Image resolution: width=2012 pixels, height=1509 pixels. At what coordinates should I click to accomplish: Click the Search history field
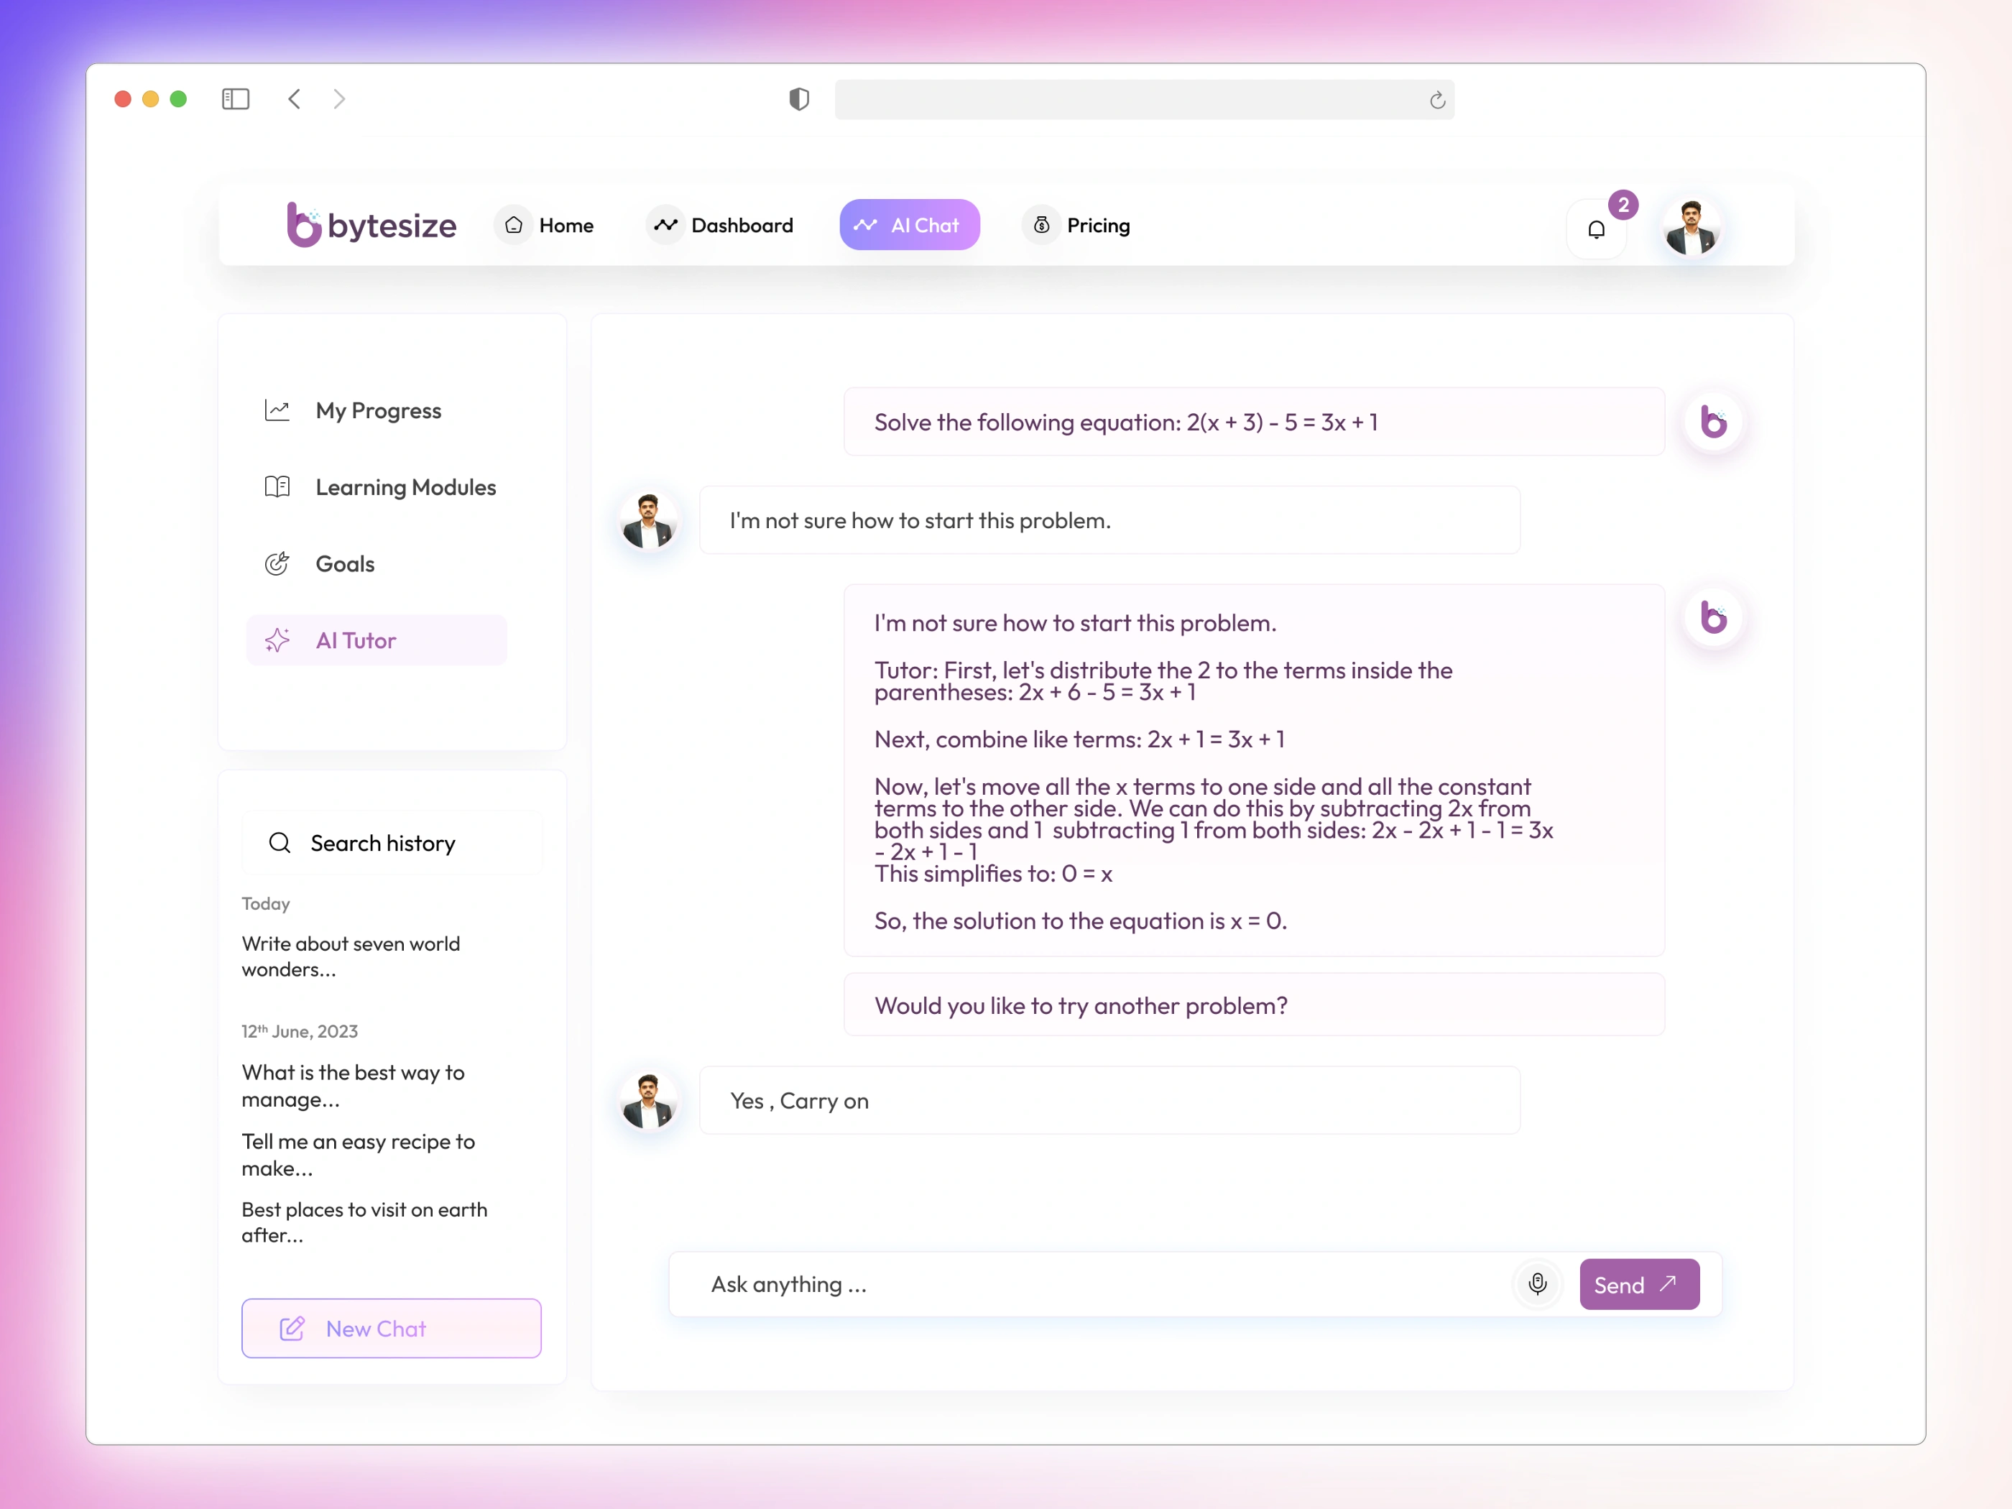point(392,843)
